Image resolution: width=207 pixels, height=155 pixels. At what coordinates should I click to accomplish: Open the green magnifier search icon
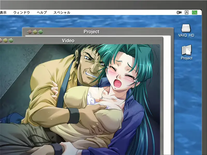point(195,12)
